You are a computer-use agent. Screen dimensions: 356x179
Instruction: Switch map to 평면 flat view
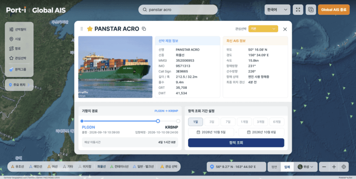(274, 167)
